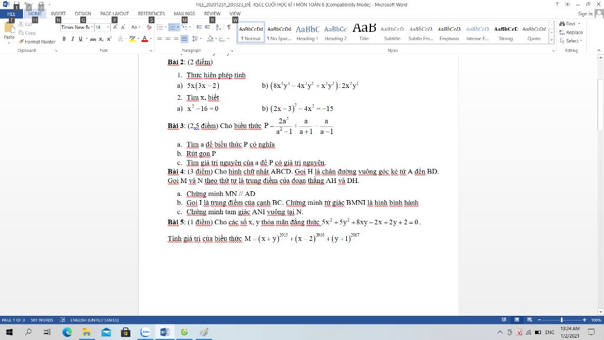Clear all formatting from selection
The width and height of the screenshot is (604, 340).
coord(149,27)
